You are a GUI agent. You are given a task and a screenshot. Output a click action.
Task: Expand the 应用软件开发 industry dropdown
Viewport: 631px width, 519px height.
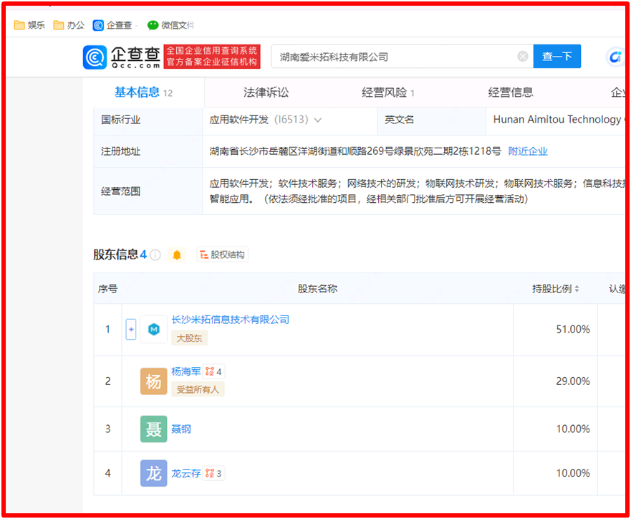click(317, 120)
